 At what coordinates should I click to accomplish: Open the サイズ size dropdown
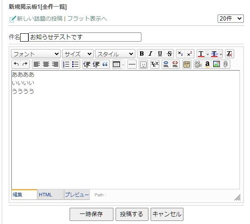pos(78,54)
